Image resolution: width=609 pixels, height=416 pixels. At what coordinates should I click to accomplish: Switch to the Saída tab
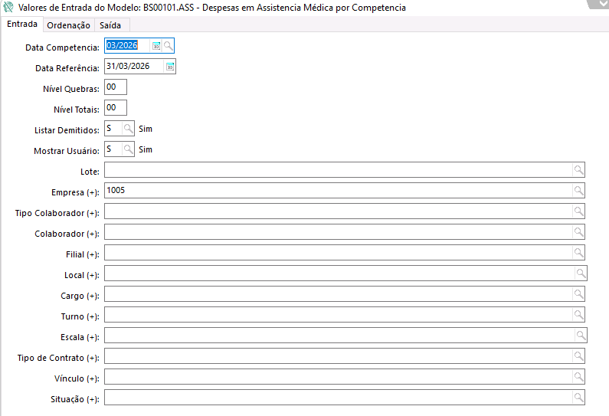click(110, 25)
